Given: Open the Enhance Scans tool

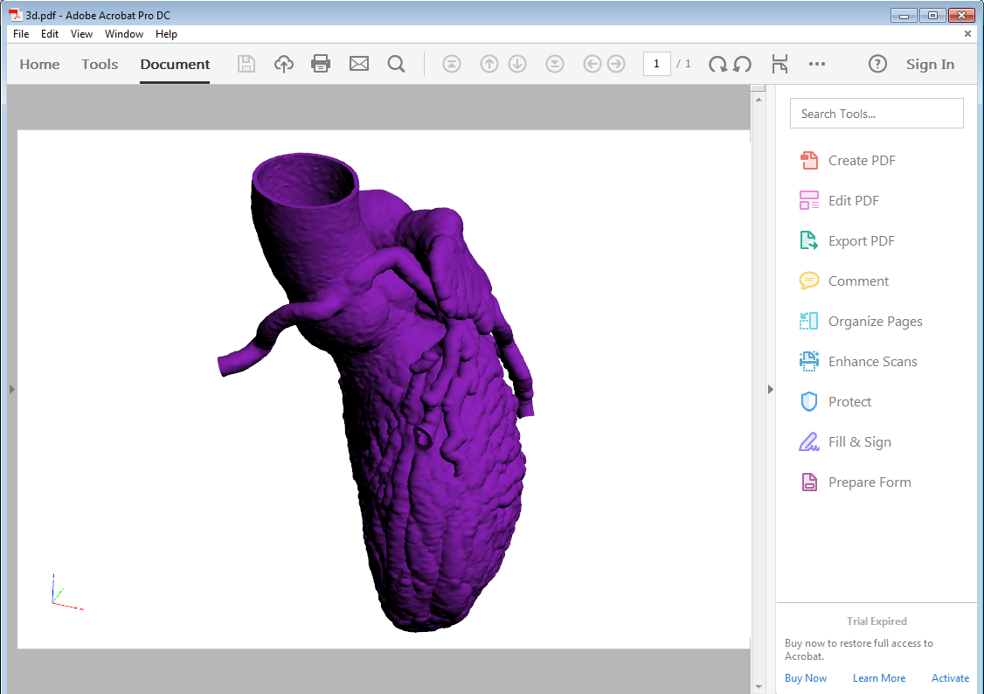Looking at the screenshot, I should [x=873, y=361].
